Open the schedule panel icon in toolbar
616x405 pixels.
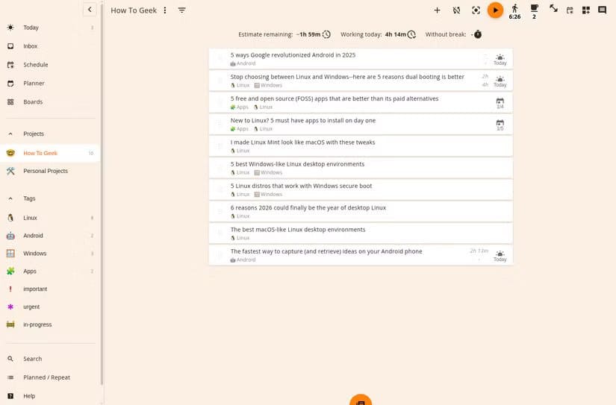click(x=570, y=10)
